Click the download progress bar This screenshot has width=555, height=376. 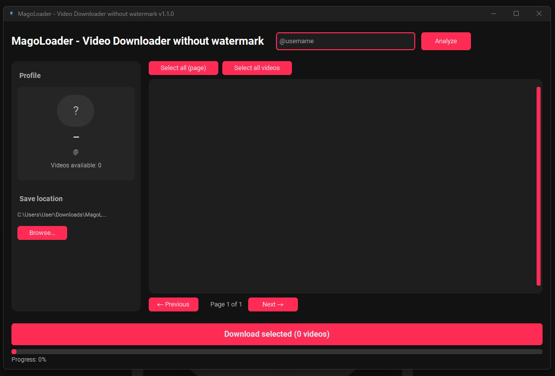point(277,352)
